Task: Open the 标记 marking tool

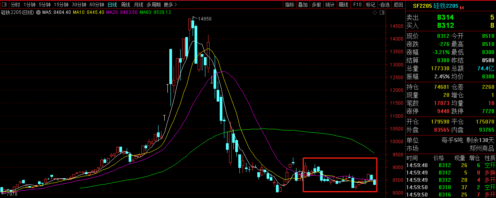Action: click(x=370, y=5)
